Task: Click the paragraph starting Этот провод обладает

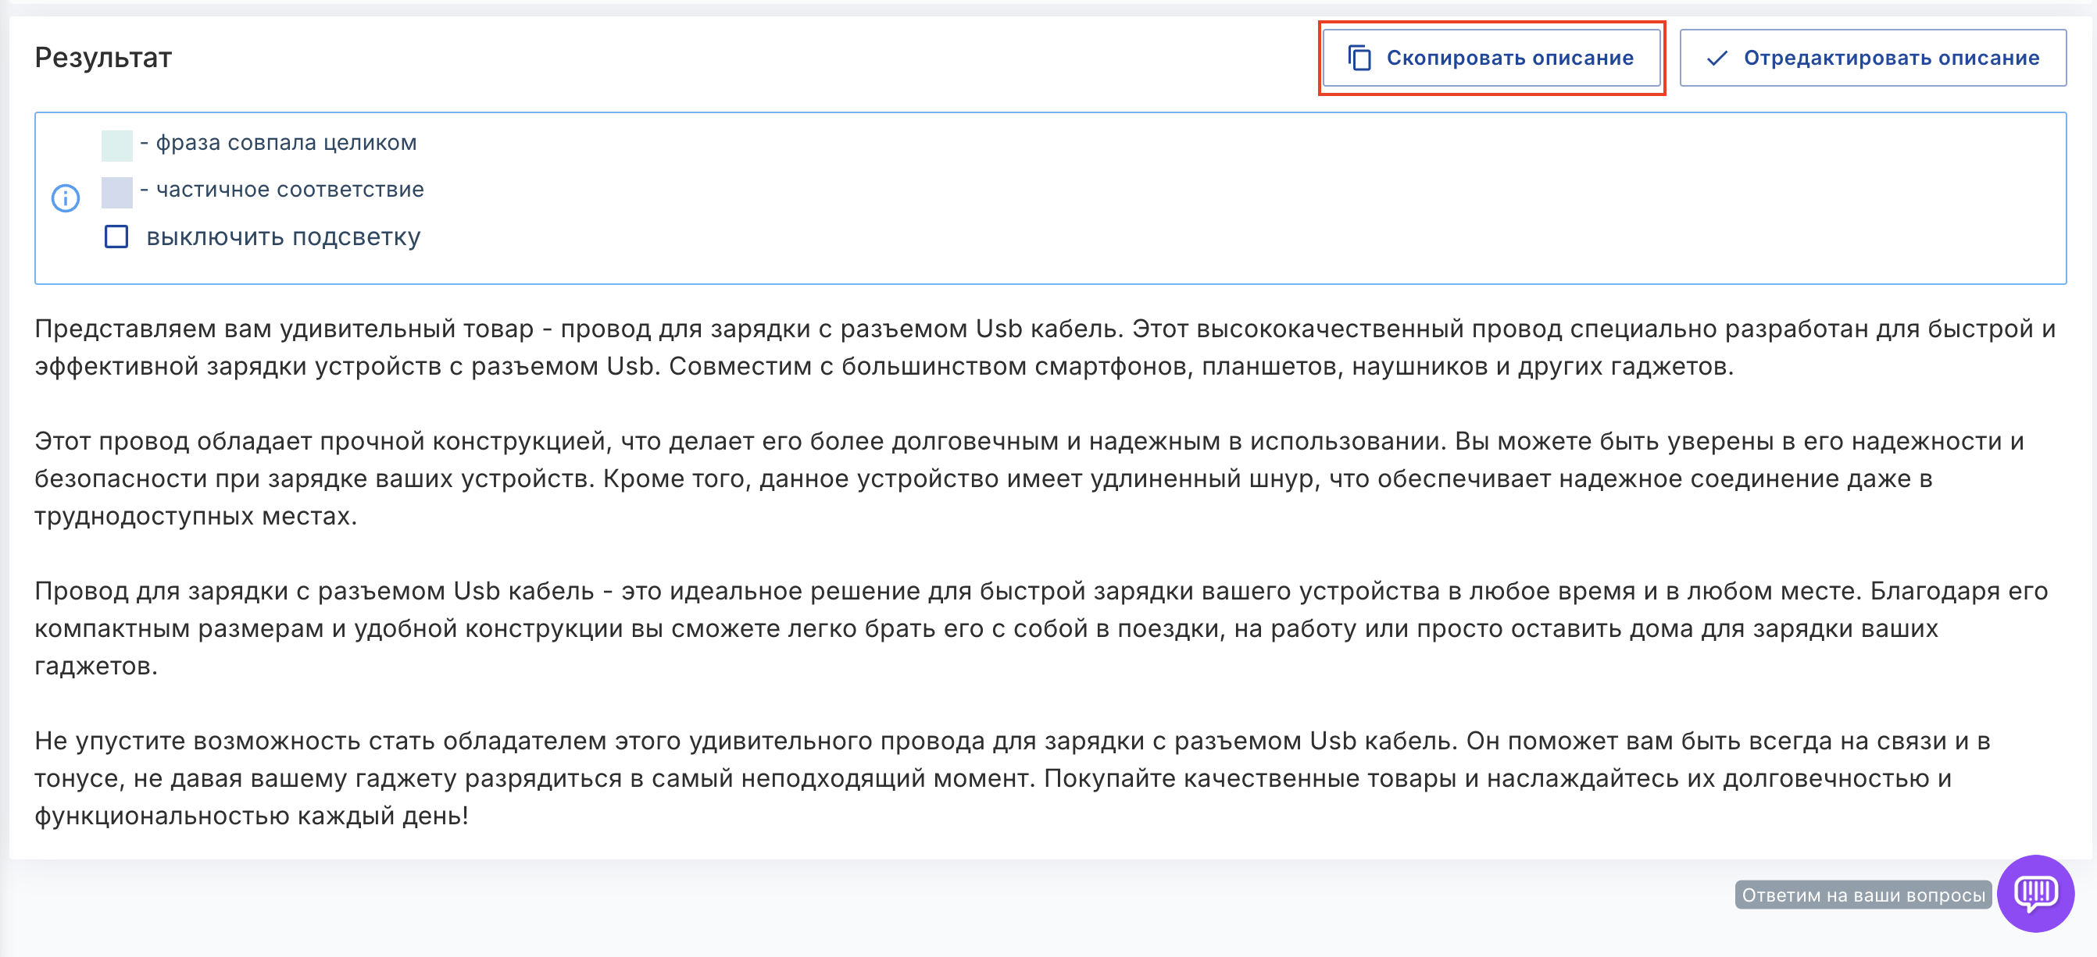Action: tap(1030, 478)
